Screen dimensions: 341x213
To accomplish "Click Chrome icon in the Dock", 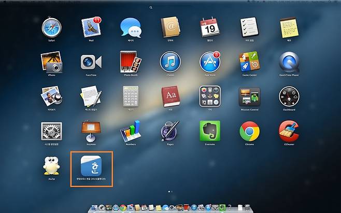I will pos(123,208).
